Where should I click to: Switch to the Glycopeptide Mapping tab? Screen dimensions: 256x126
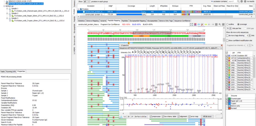(137, 21)
